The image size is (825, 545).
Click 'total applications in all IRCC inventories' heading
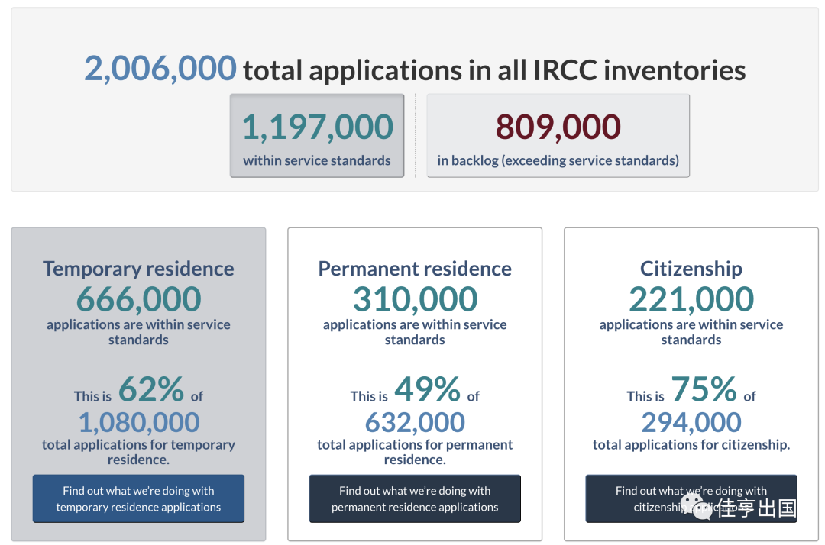click(x=494, y=70)
